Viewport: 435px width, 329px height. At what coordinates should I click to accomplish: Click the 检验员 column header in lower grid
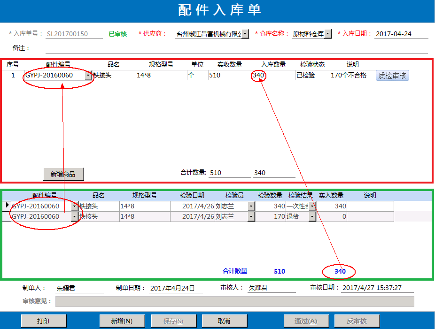point(234,195)
